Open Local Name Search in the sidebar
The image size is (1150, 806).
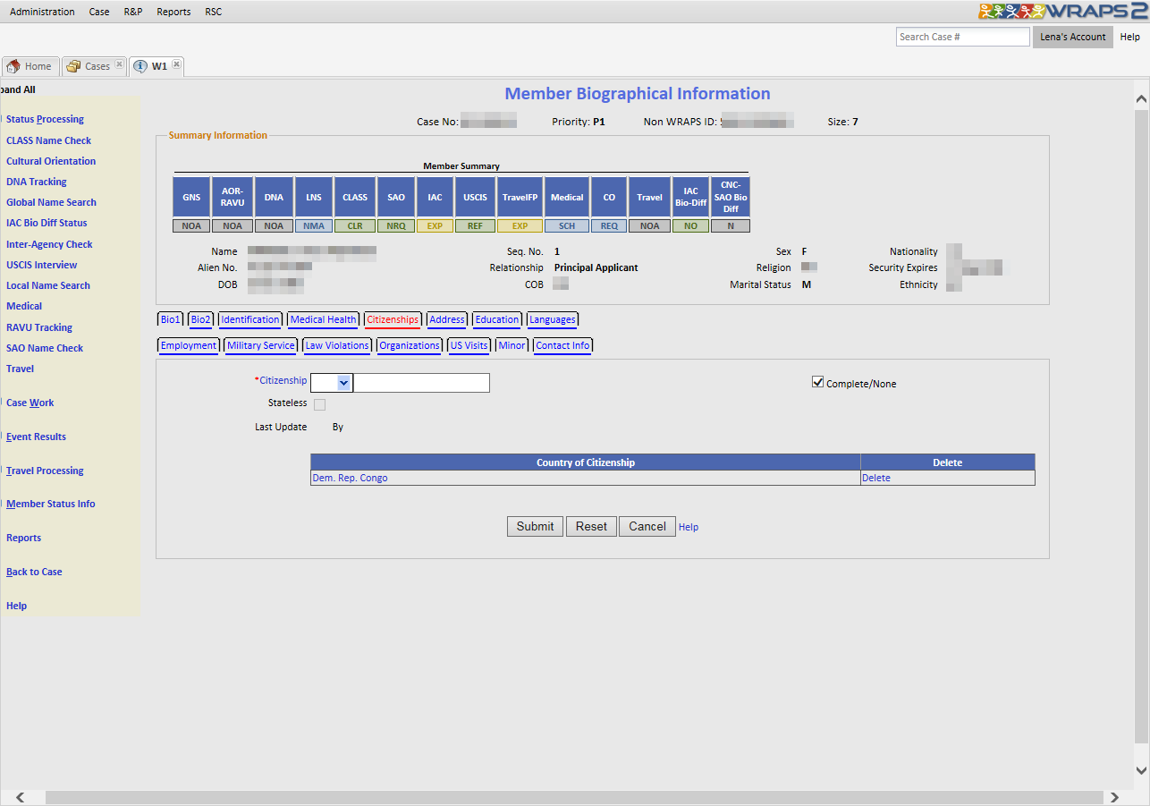pos(48,285)
